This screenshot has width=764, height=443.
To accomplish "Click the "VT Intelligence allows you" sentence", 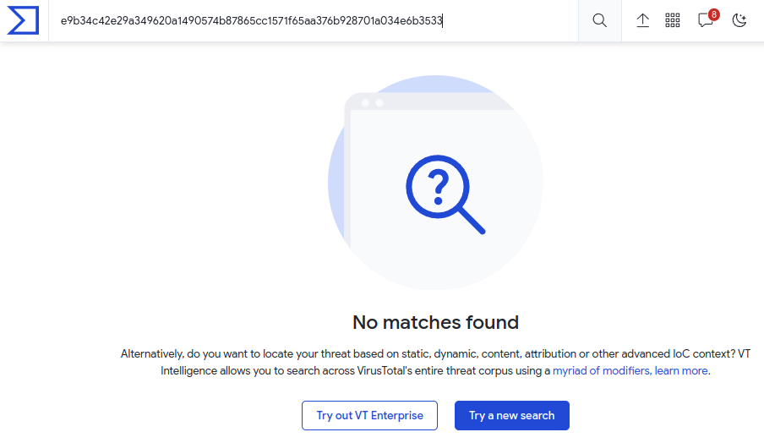I will (x=355, y=370).
